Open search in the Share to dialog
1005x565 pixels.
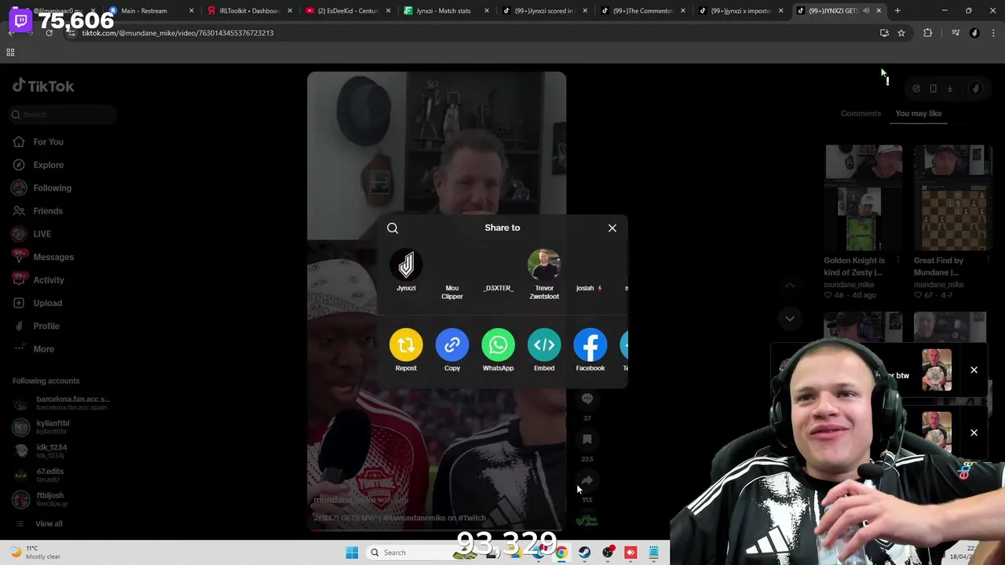[393, 228]
